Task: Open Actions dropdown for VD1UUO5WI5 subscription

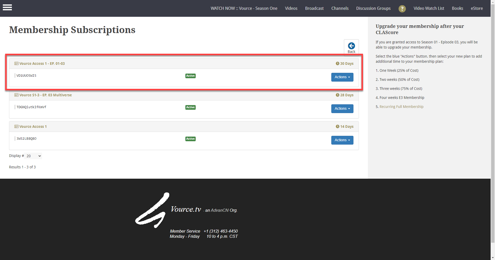Action: tap(342, 77)
